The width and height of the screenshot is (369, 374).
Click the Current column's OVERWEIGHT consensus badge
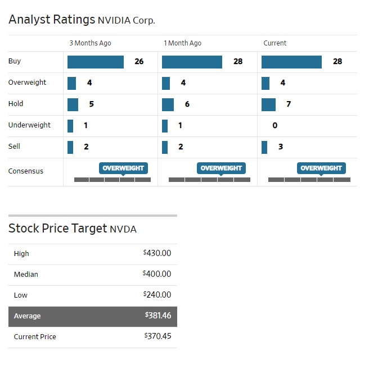click(321, 168)
